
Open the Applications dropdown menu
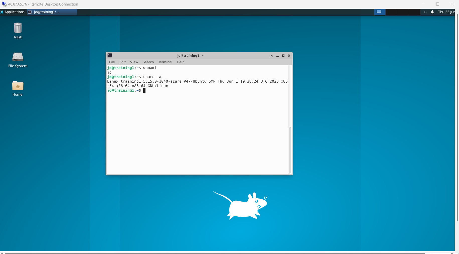[14, 12]
